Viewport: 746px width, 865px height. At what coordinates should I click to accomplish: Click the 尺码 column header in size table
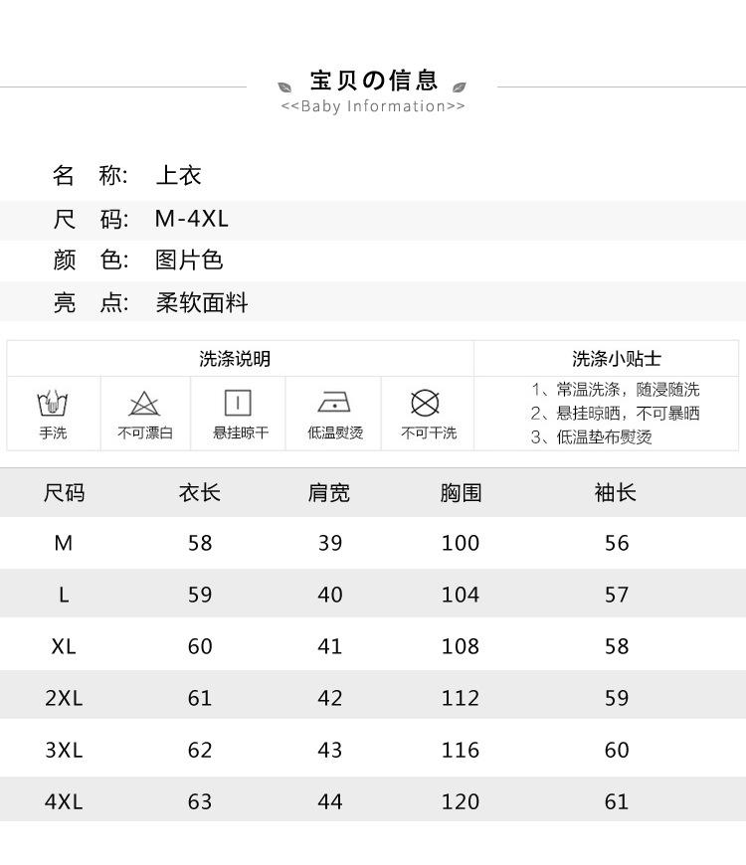click(64, 493)
